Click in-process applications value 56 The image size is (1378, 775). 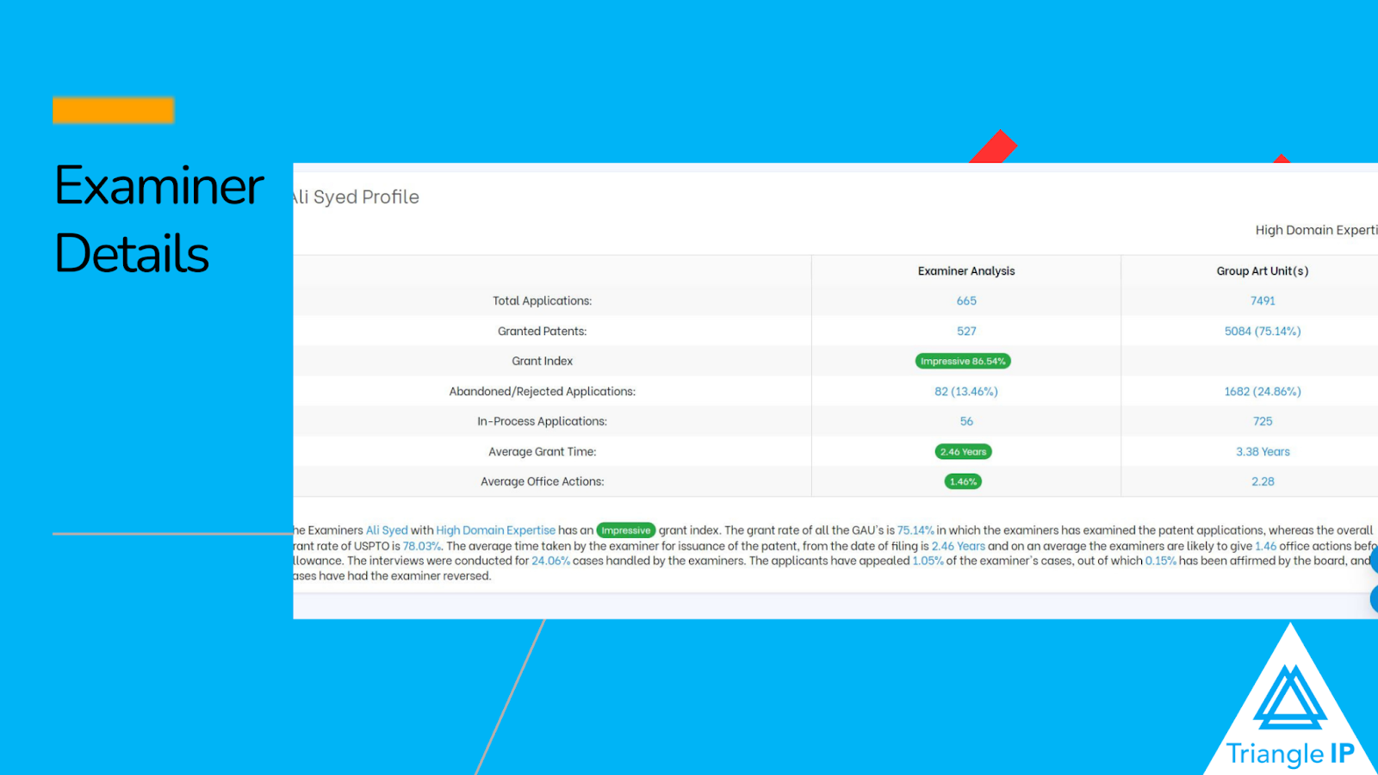966,421
